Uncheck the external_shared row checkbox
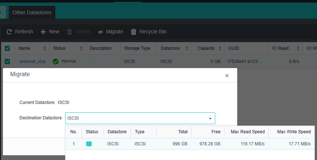The width and height of the screenshot is (317, 160). coord(7,62)
